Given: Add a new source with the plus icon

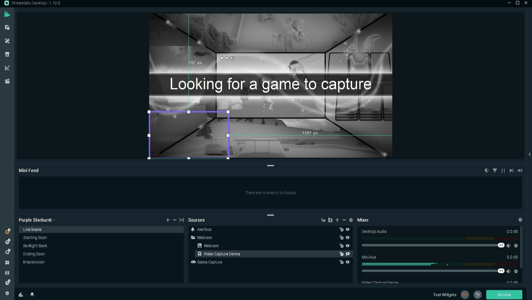Looking at the screenshot, I should 337,220.
